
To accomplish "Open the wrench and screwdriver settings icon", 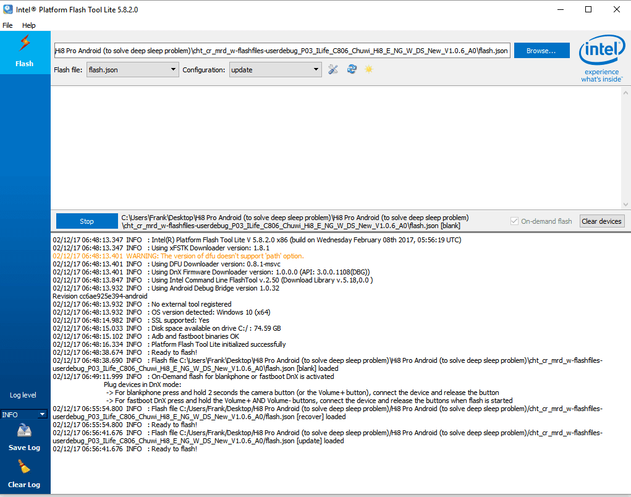I will pos(332,70).
